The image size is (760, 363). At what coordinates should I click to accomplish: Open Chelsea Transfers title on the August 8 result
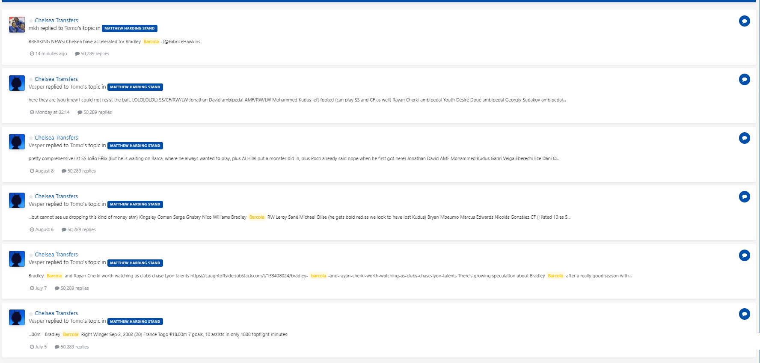tap(56, 138)
